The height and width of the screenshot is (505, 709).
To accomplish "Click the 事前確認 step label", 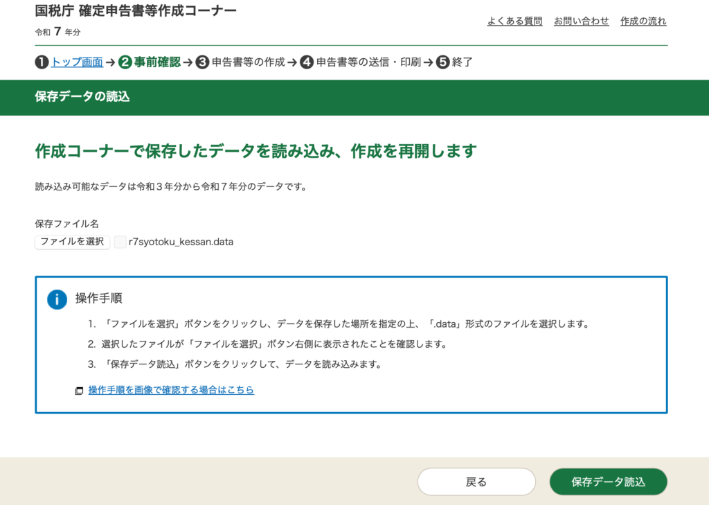I will (157, 62).
